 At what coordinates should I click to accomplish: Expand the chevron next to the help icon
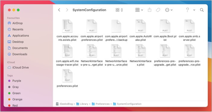tap(194, 10)
